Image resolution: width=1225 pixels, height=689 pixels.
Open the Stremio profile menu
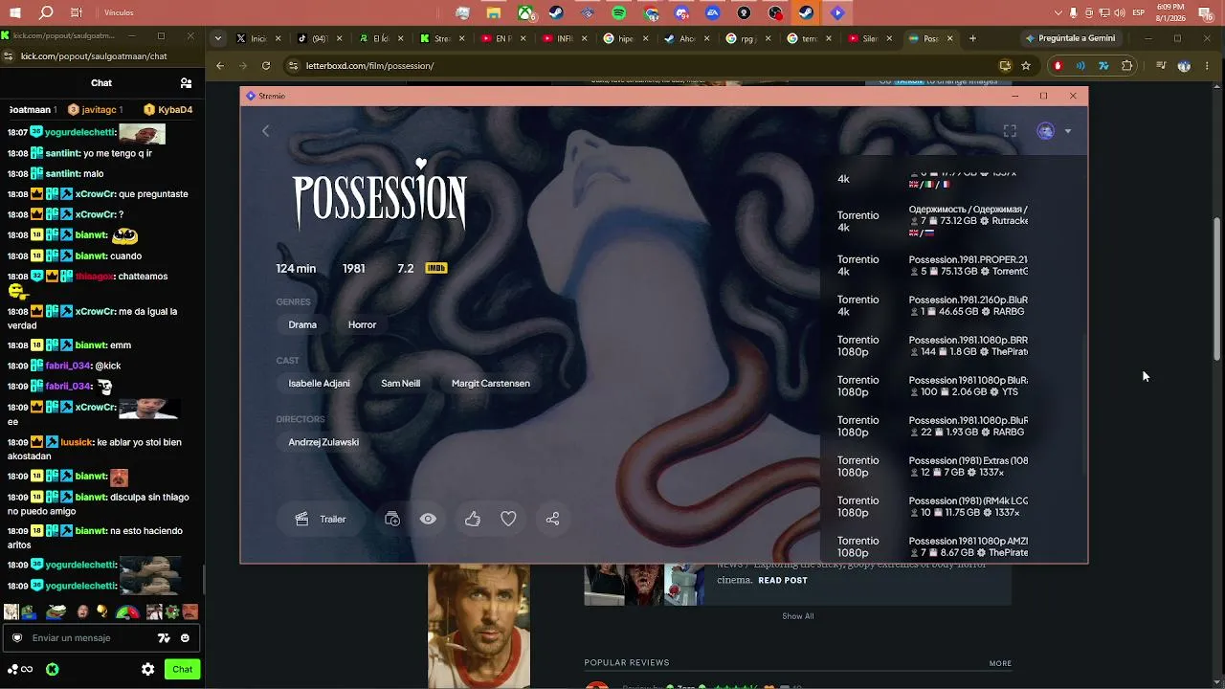(1053, 131)
